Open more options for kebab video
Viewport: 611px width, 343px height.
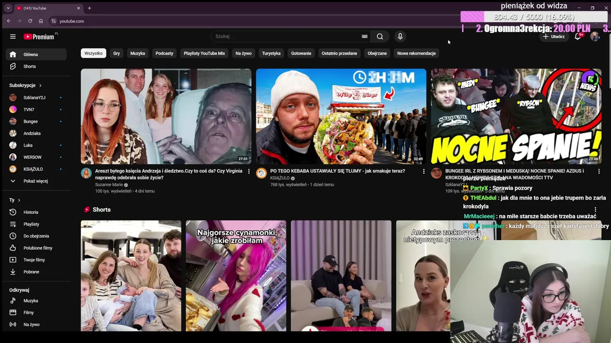pyautogui.click(x=423, y=171)
